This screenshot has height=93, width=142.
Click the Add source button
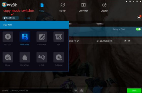point(27,18)
